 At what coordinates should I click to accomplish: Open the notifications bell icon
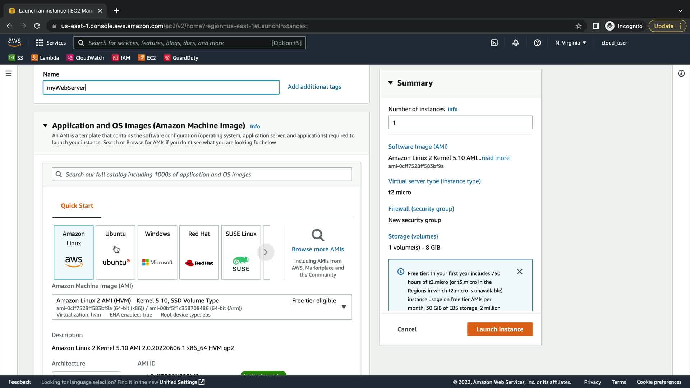(x=516, y=43)
